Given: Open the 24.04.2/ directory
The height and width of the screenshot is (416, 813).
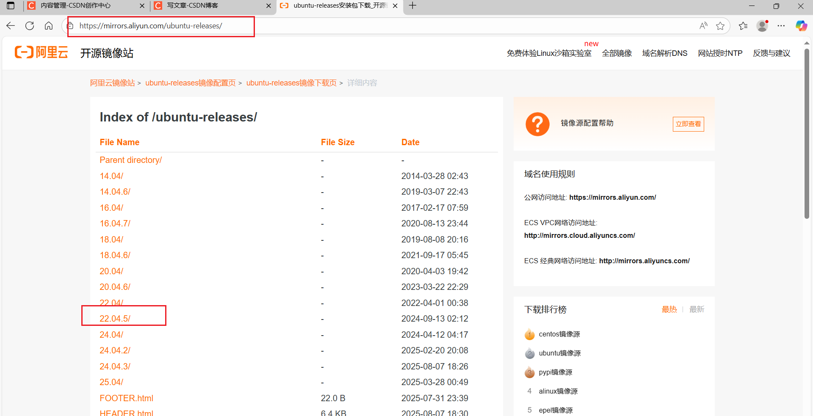Looking at the screenshot, I should pos(115,350).
